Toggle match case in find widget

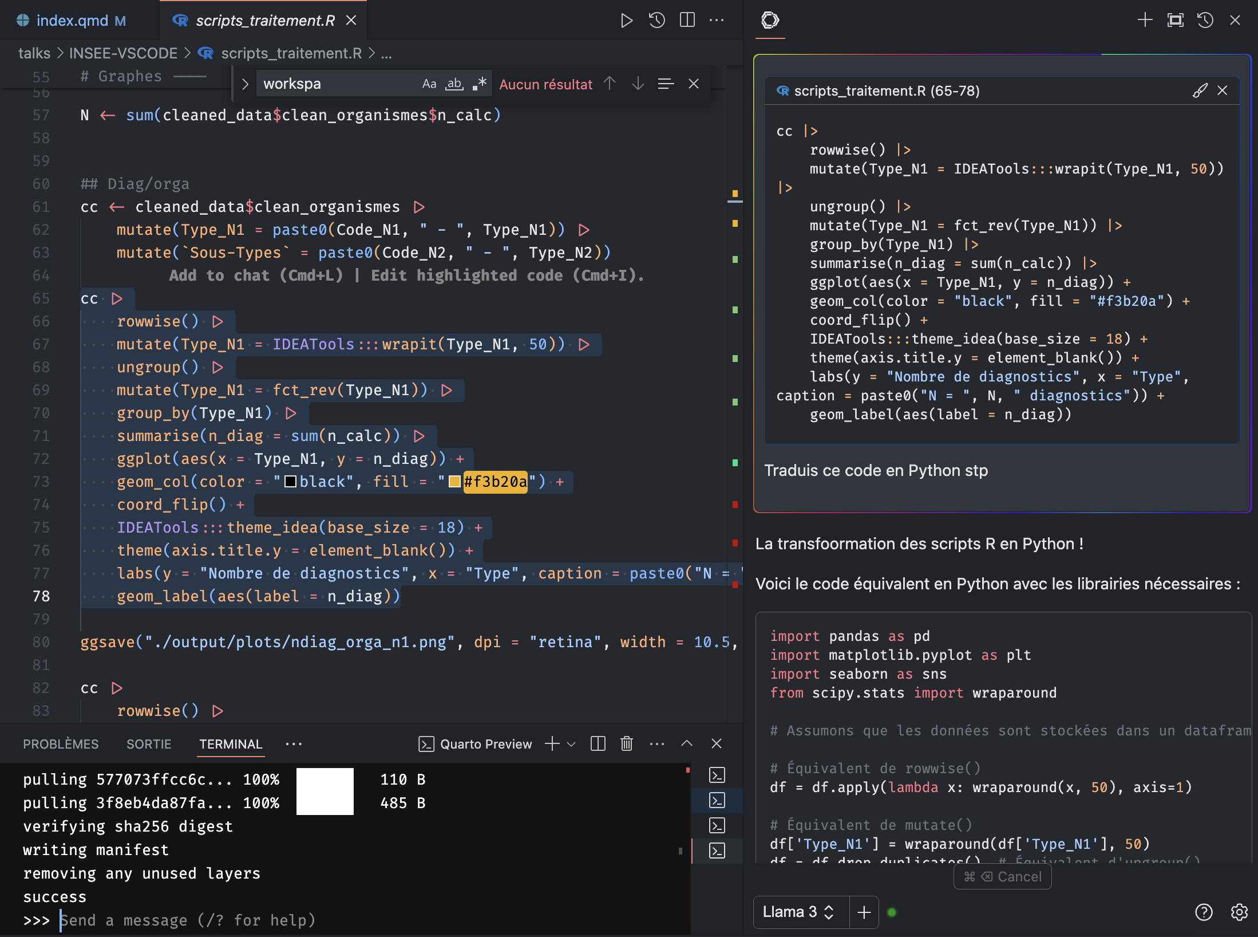click(x=429, y=84)
